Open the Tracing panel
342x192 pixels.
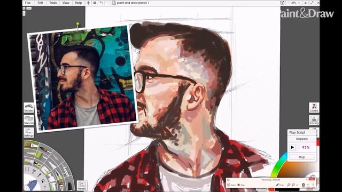coord(314,120)
